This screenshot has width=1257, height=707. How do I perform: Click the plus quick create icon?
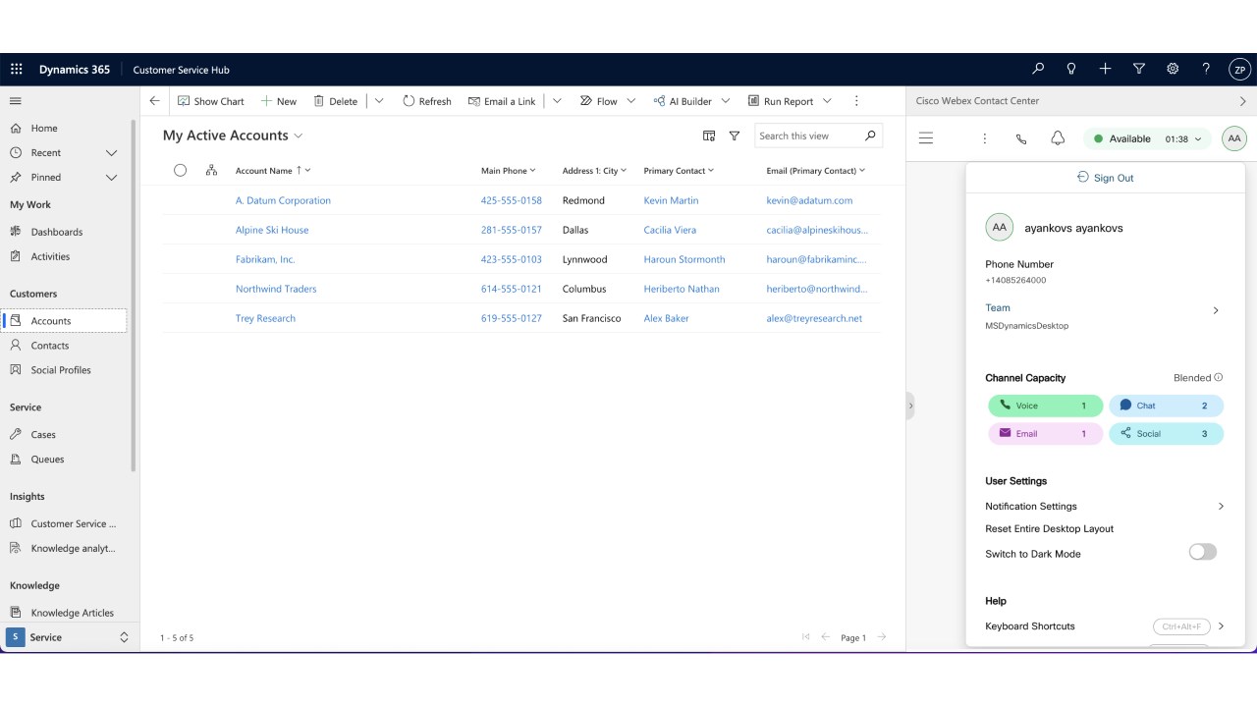click(x=1105, y=69)
